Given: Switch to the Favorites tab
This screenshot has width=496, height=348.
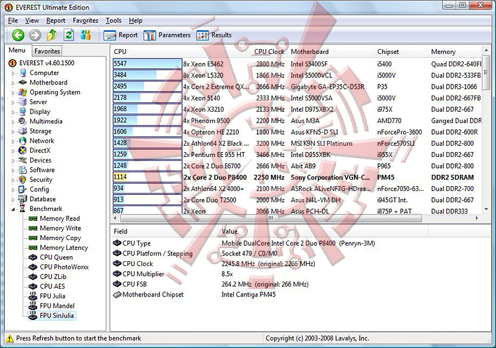Looking at the screenshot, I should 47,51.
